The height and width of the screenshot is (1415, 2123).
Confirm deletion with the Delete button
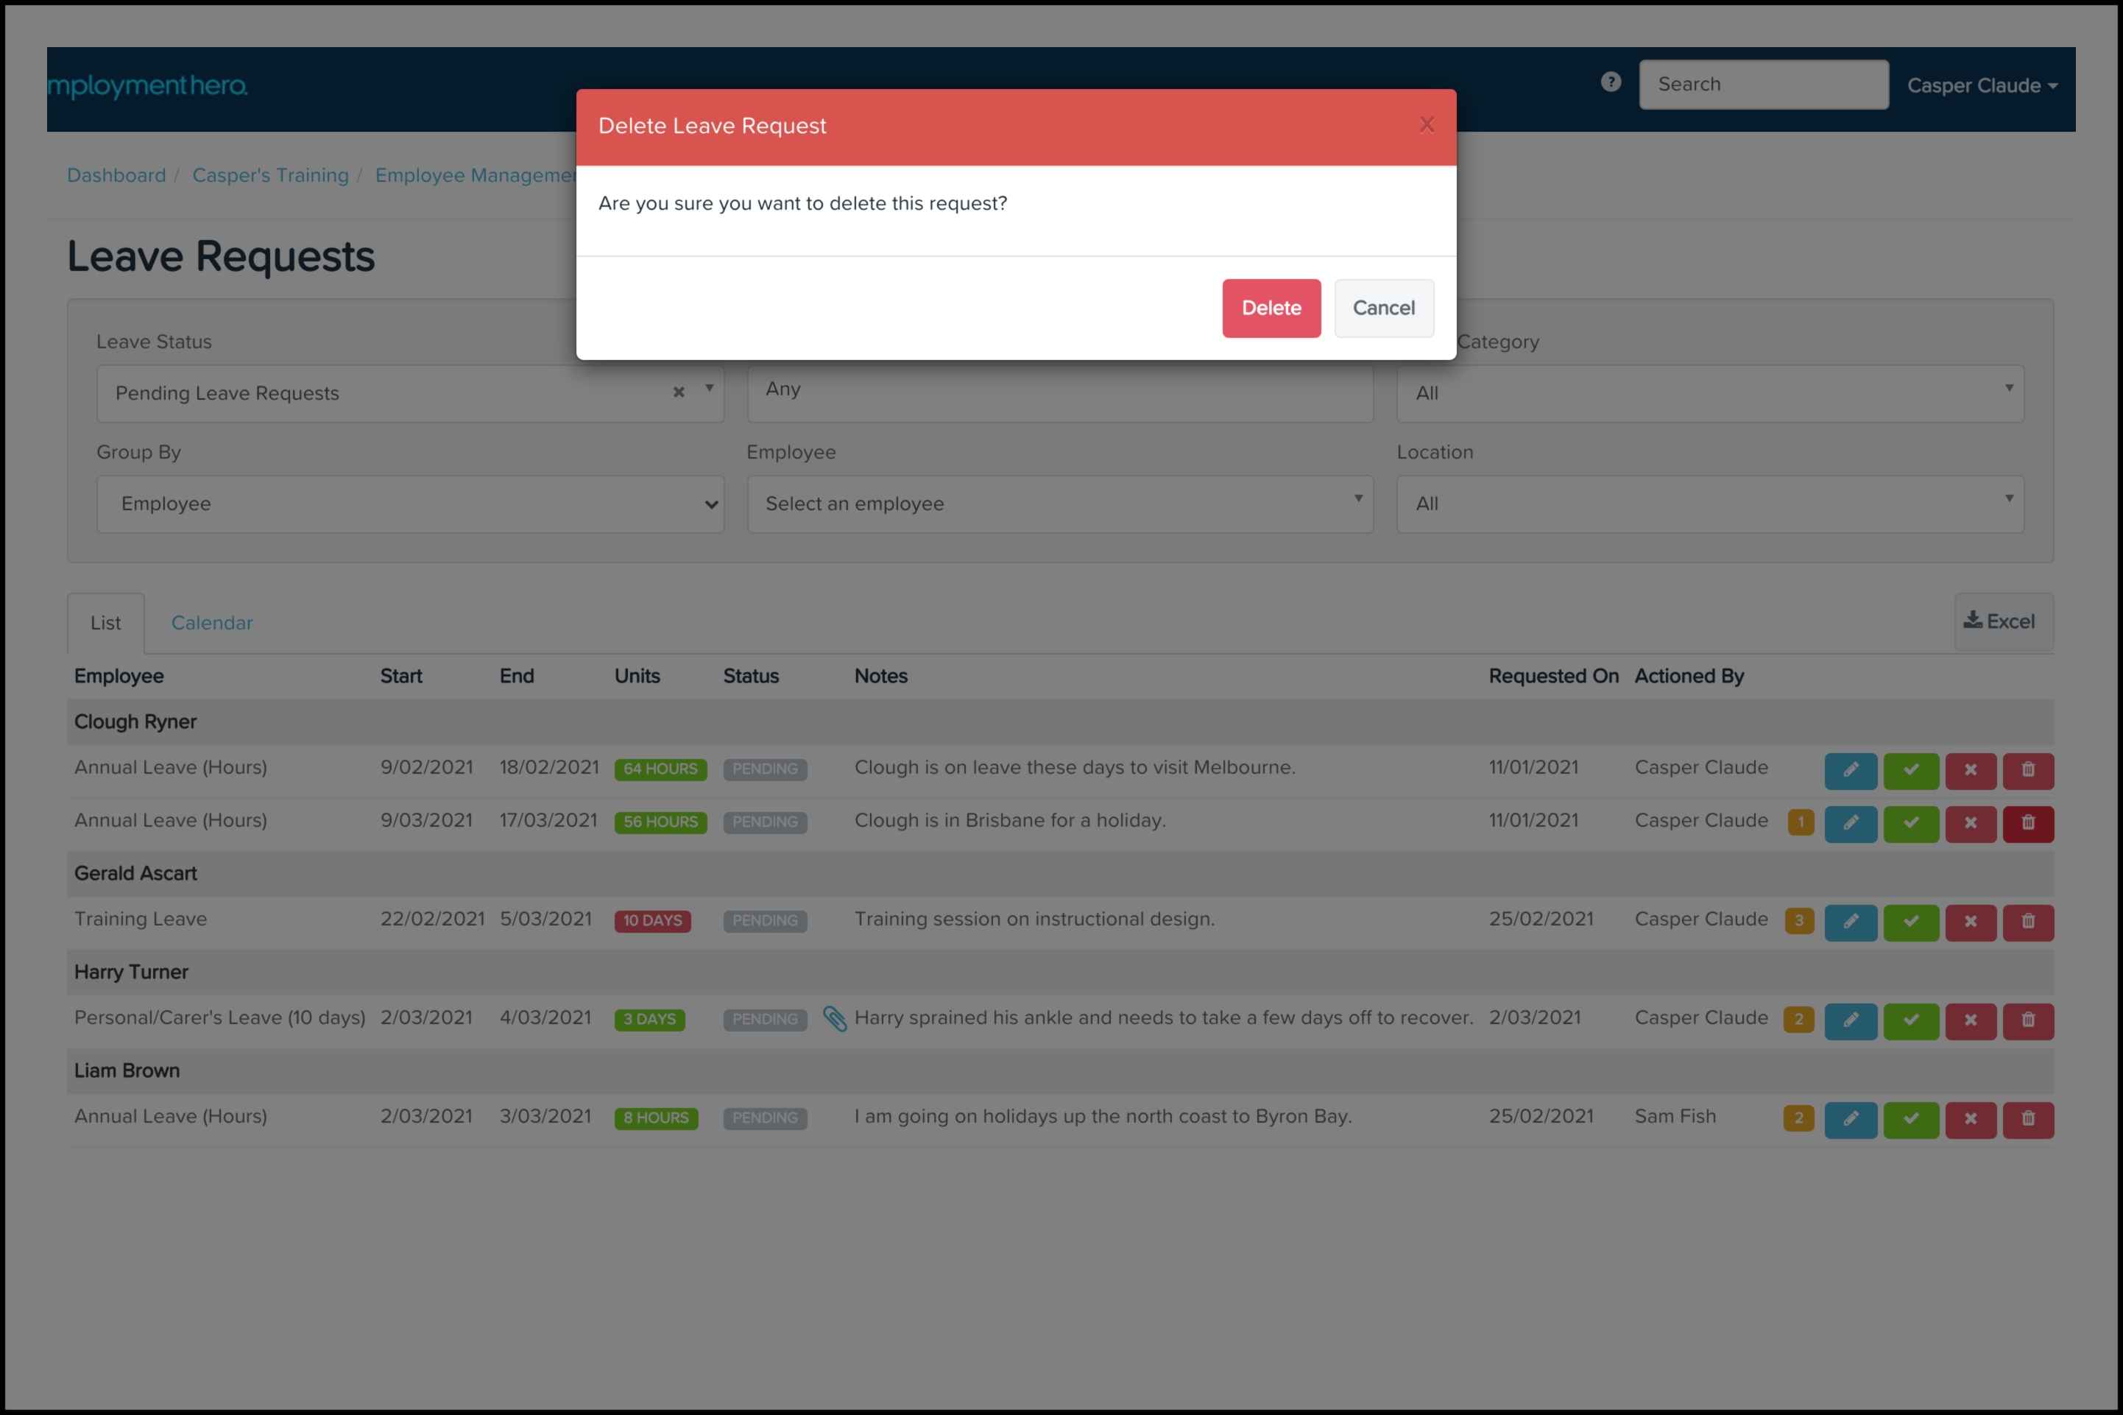click(1271, 308)
